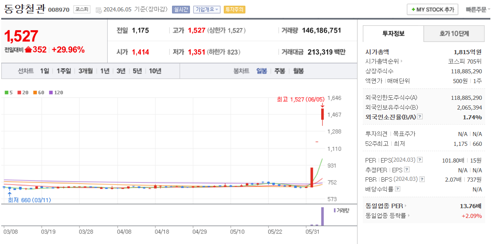Open help icon next to 외국인소진율(B/A)
The image size is (492, 244).
point(420,117)
